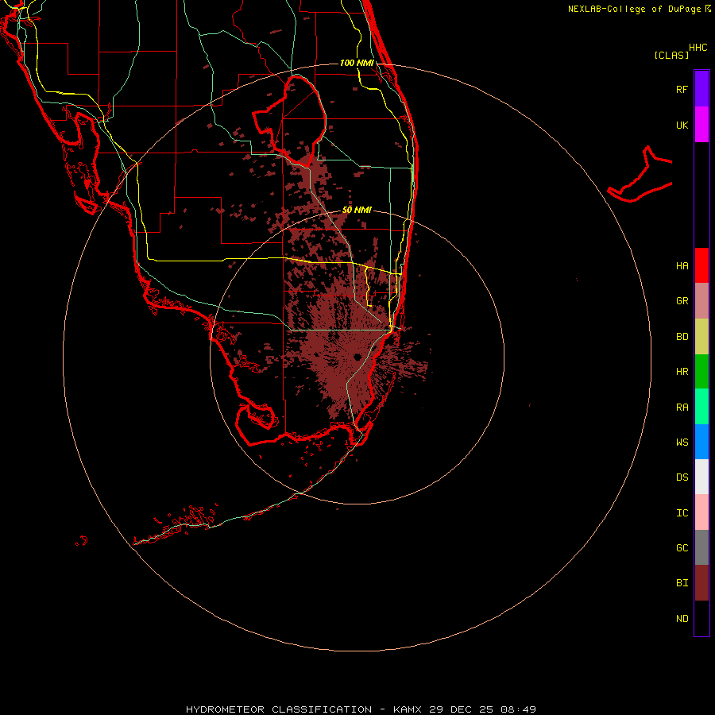
Task: Click the GC gray legend swatch
Action: (x=701, y=547)
